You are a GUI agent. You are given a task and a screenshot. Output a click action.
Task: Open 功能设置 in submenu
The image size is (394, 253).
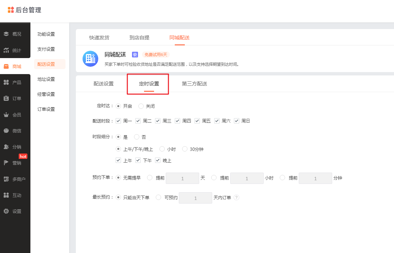coord(46,34)
